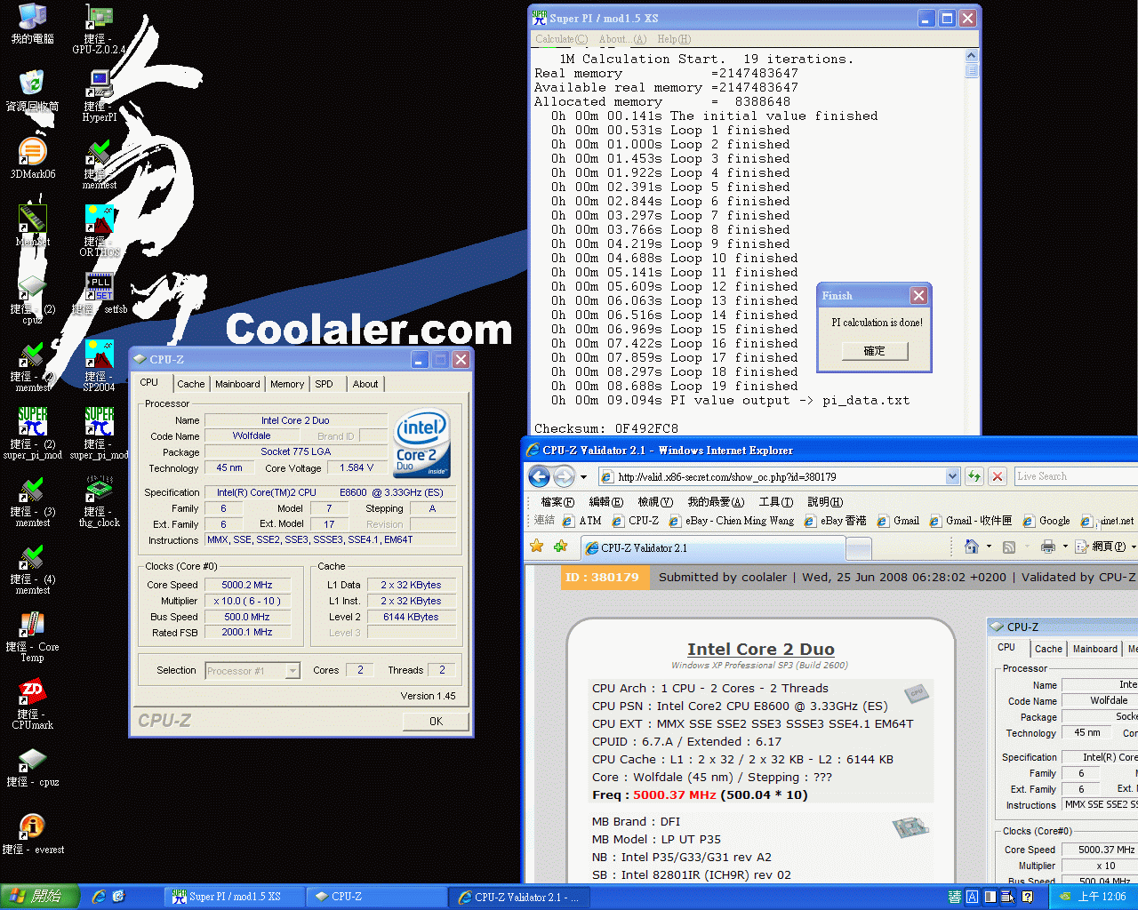
Task: Click 確定 in the Finish dialog
Action: coord(875,351)
